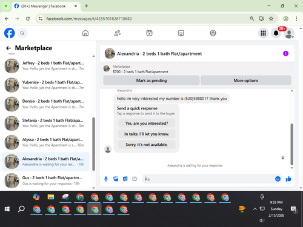
Task: Click the message text field
Action: coord(208,179)
